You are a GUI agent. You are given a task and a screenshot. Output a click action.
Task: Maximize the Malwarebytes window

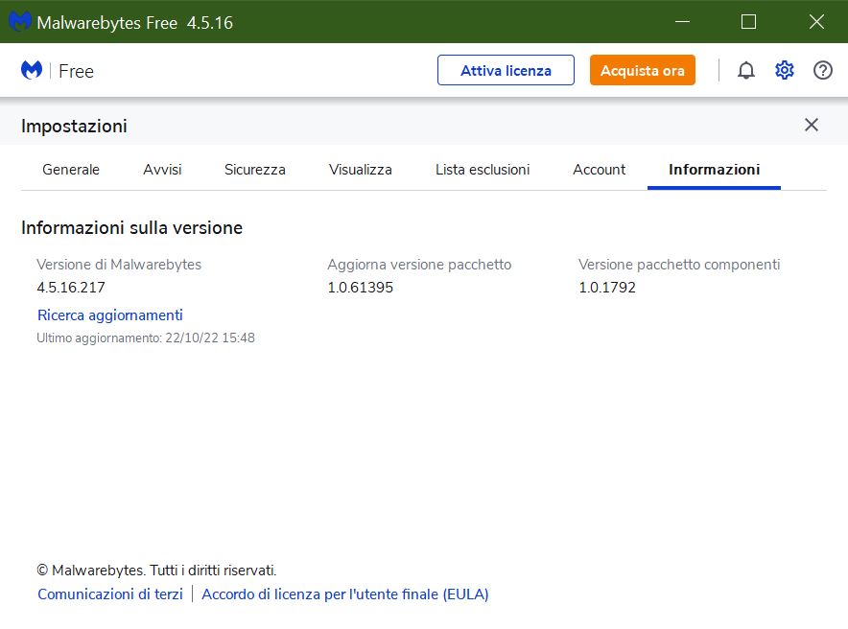748,22
